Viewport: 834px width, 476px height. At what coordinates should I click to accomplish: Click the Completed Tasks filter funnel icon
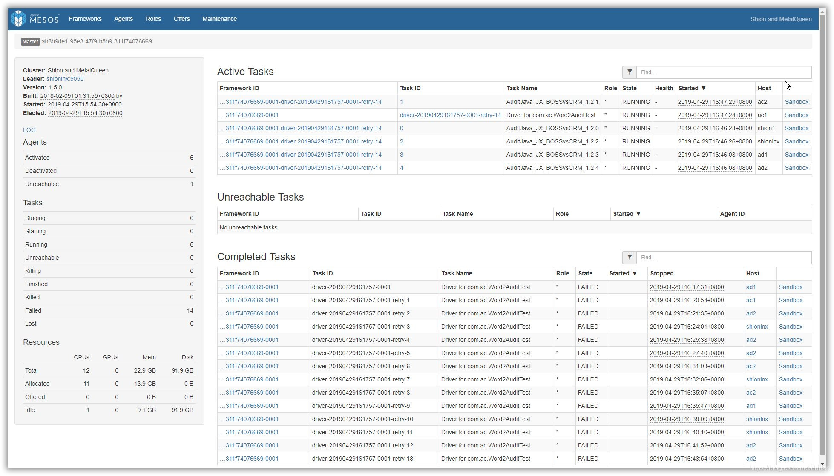click(630, 258)
